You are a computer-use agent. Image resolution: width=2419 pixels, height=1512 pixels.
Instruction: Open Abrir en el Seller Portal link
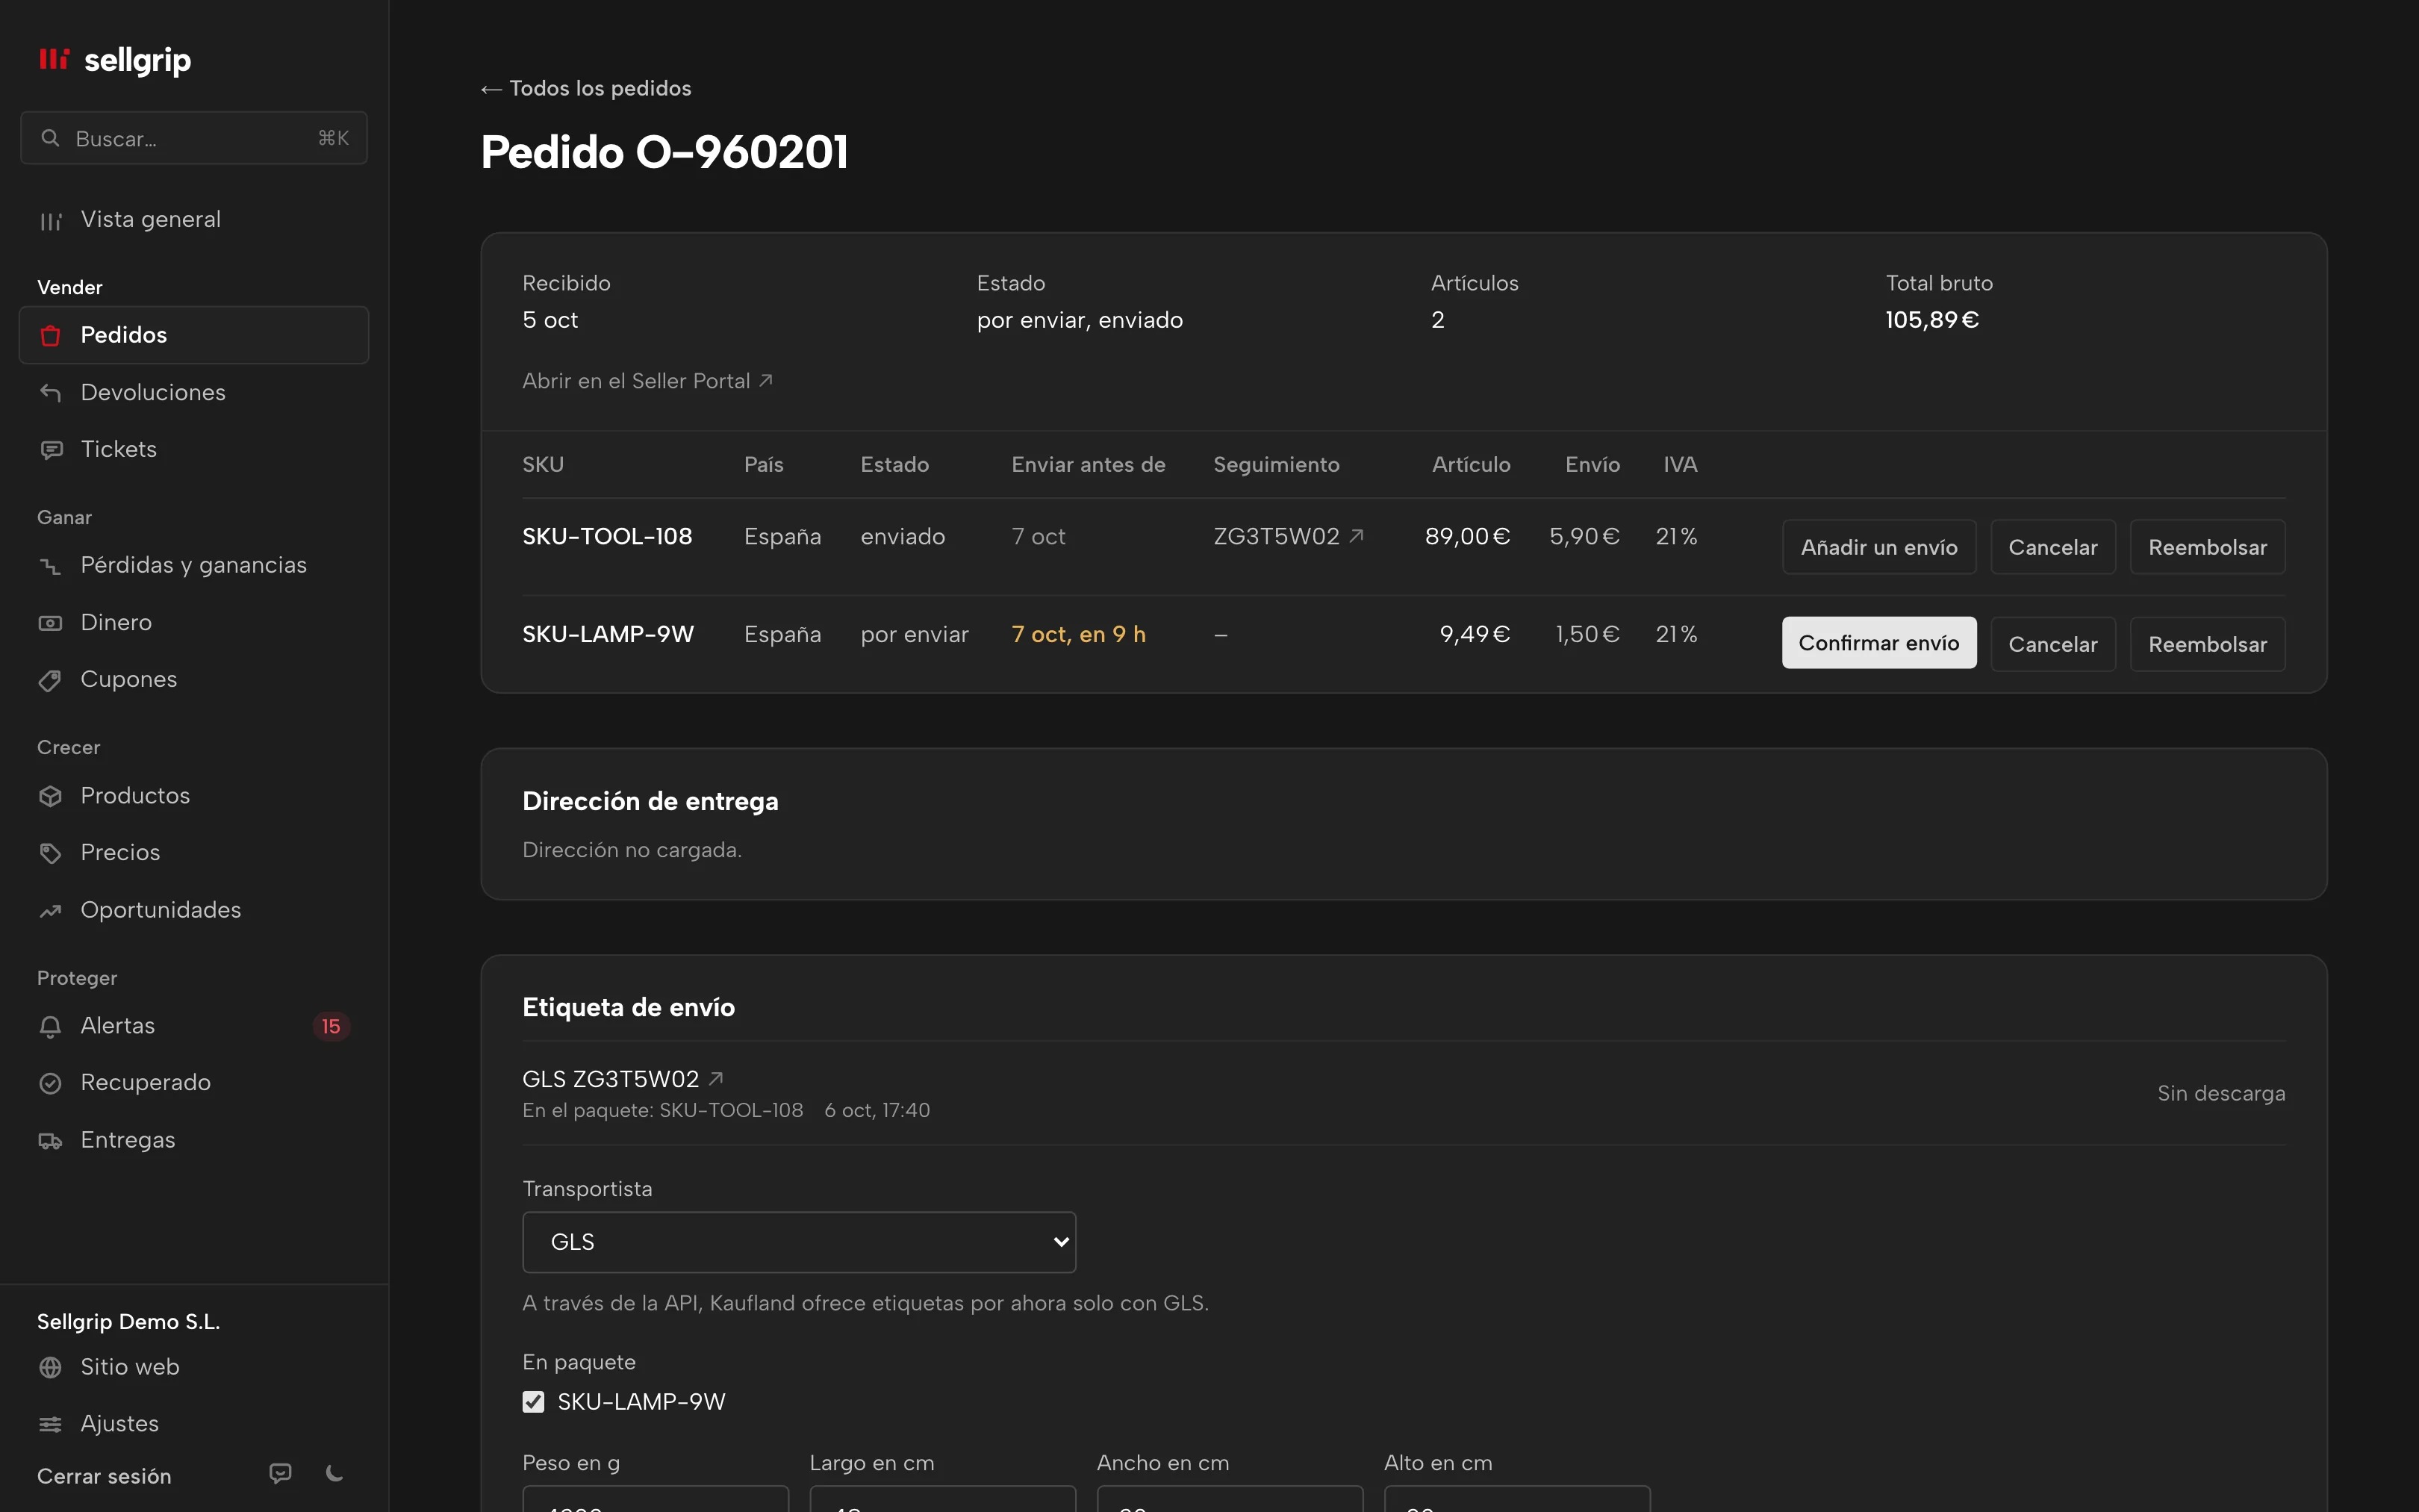tap(647, 381)
